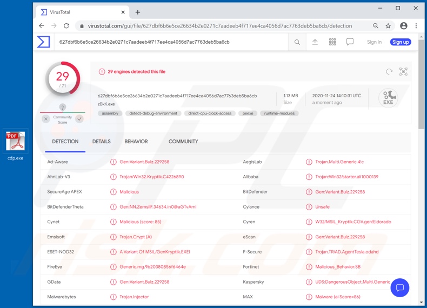427x308 pixels.
Task: Click the Sign up button
Action: (x=401, y=42)
